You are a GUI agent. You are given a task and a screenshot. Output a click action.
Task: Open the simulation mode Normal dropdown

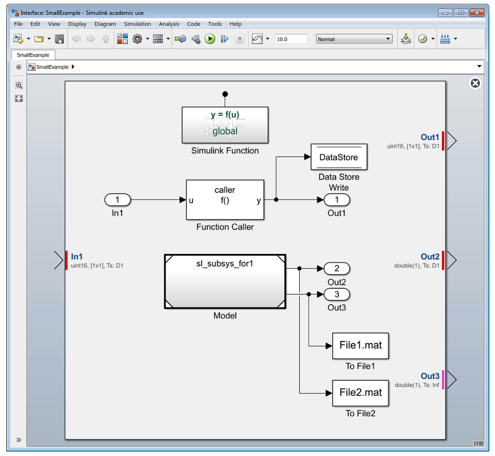[x=354, y=39]
